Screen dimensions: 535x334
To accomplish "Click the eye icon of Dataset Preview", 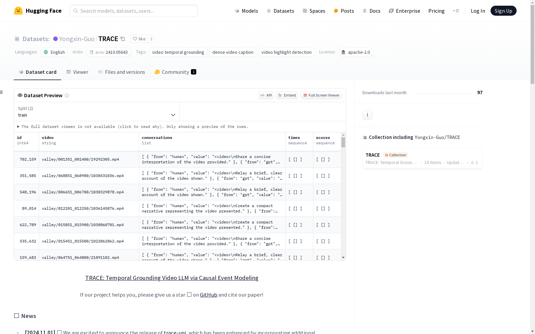I will tap(20, 95).
